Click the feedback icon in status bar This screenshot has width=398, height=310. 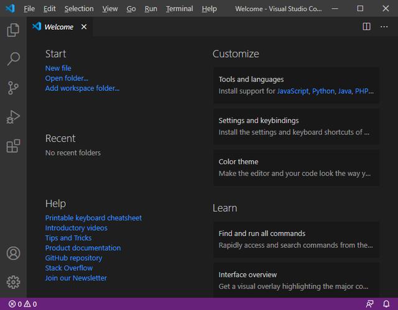[x=369, y=304]
